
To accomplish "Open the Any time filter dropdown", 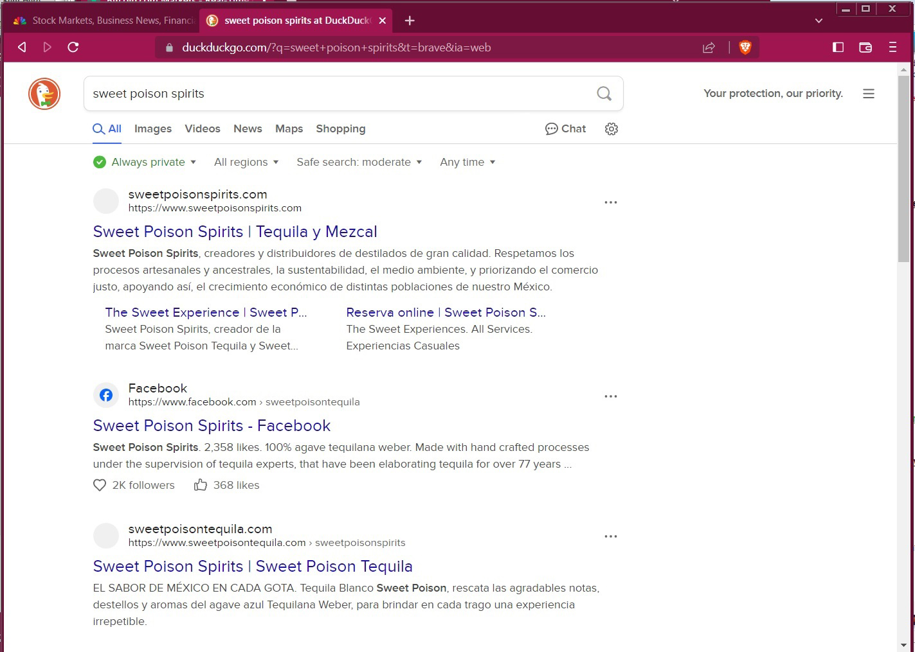I will pos(467,163).
